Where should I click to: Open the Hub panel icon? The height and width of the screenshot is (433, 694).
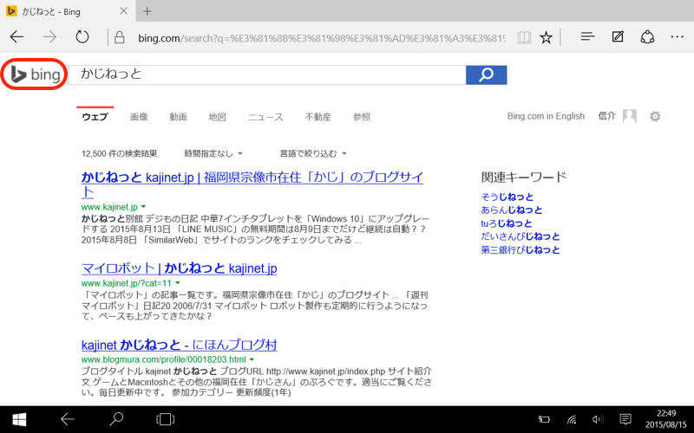point(587,37)
